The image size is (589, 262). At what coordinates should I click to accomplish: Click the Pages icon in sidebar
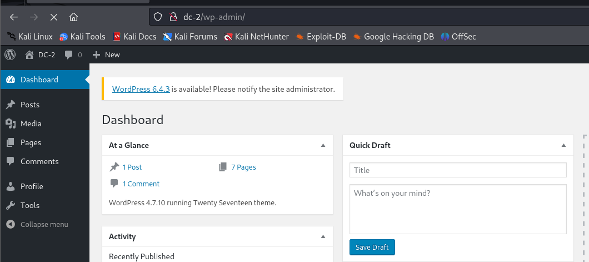(x=11, y=142)
